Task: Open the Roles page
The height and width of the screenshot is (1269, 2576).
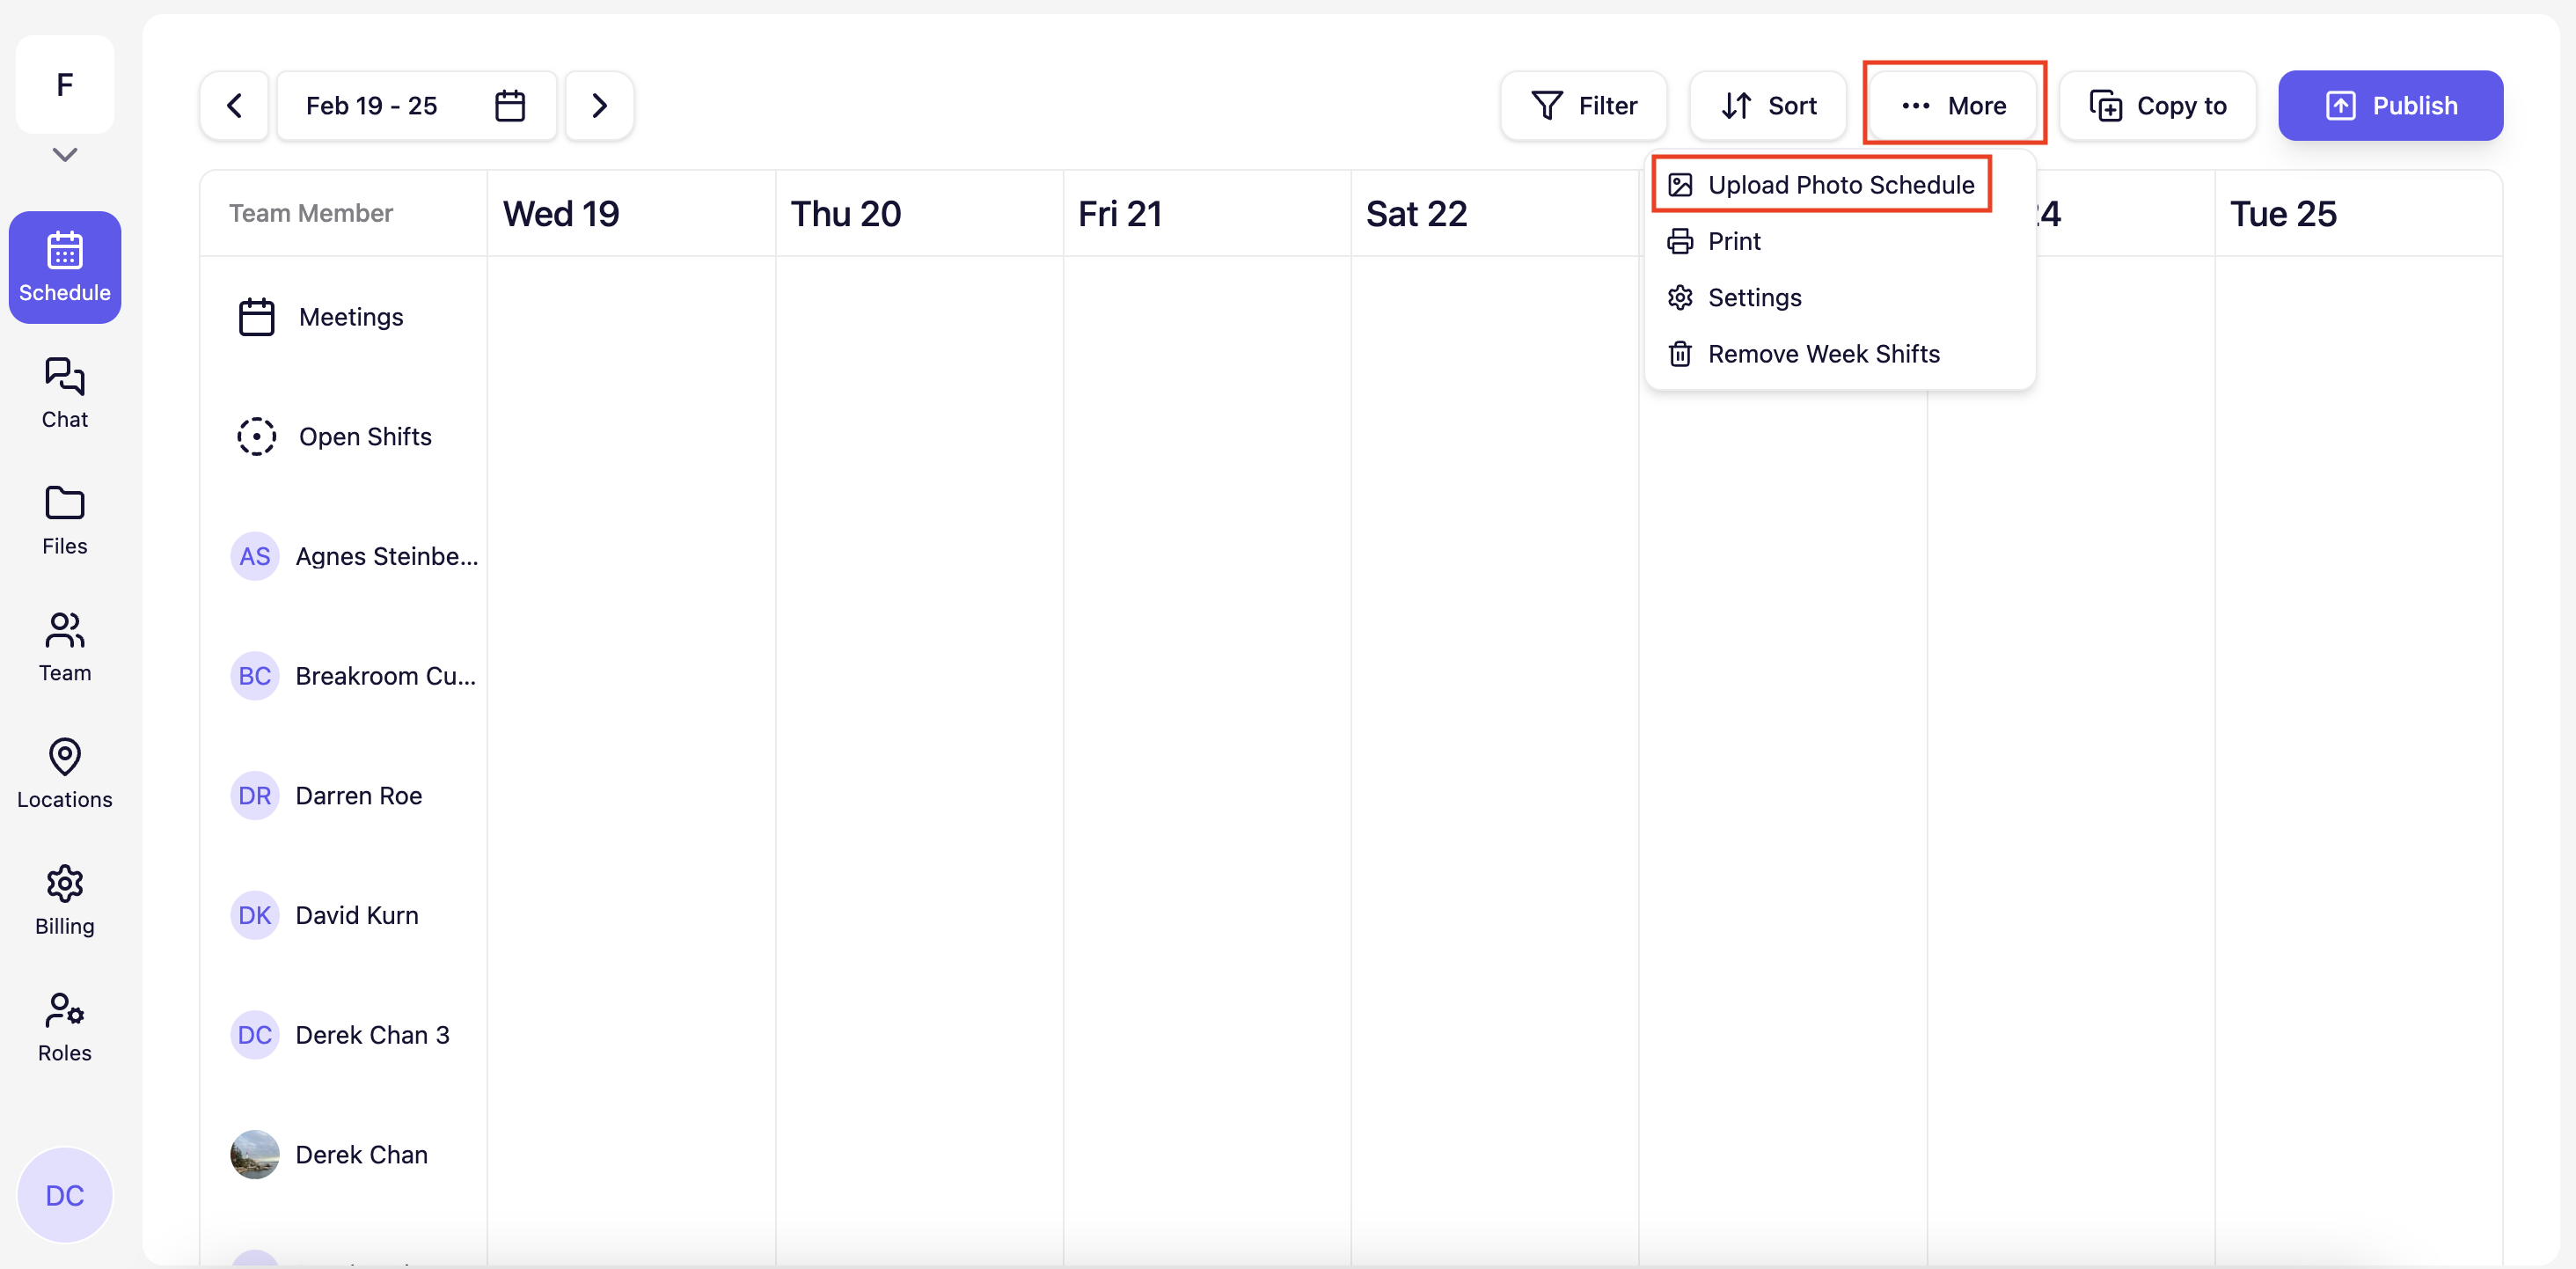Action: (65, 1028)
